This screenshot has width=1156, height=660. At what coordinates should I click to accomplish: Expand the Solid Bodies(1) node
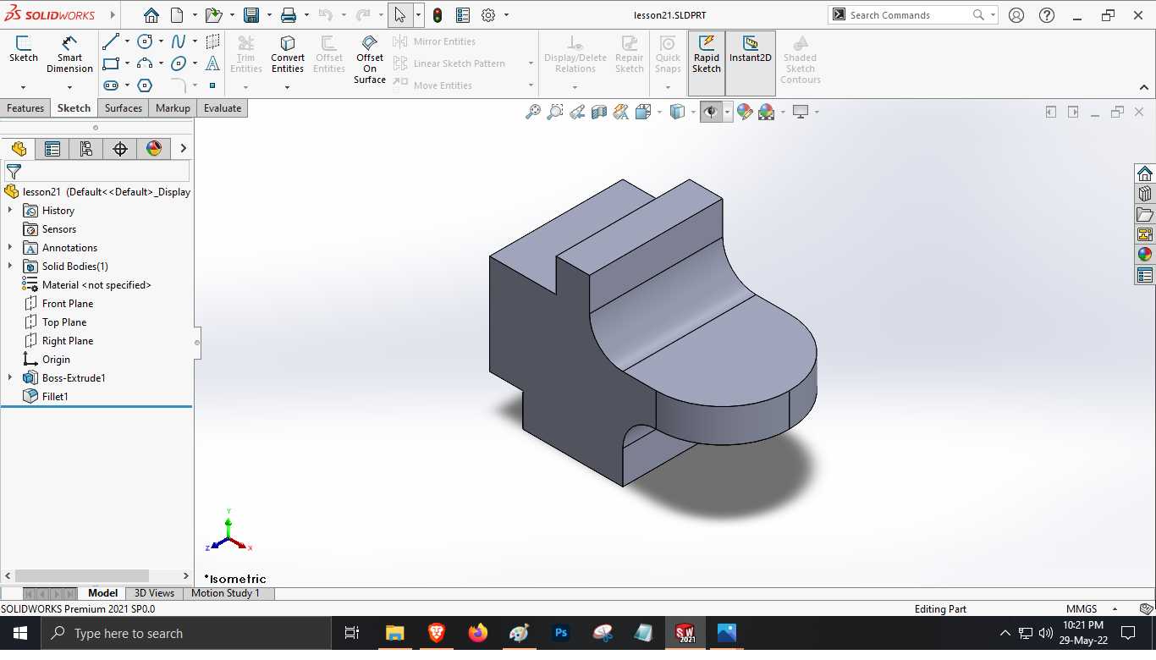click(10, 266)
